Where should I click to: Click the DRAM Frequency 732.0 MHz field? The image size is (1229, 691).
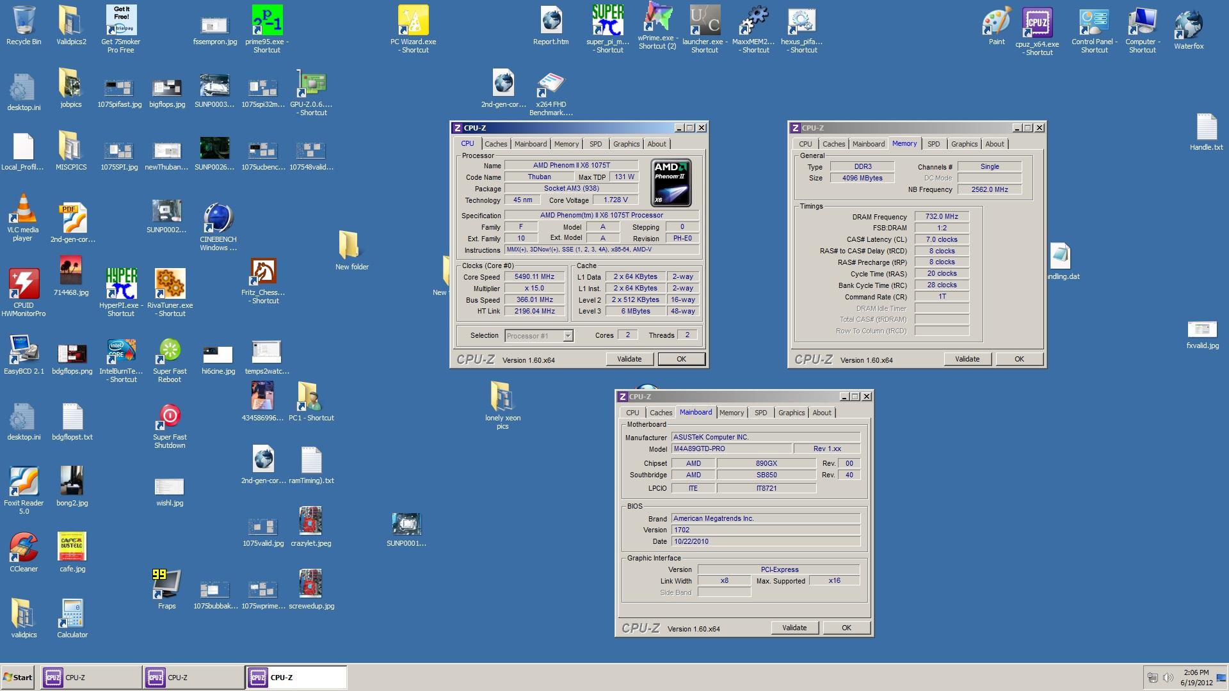(942, 216)
